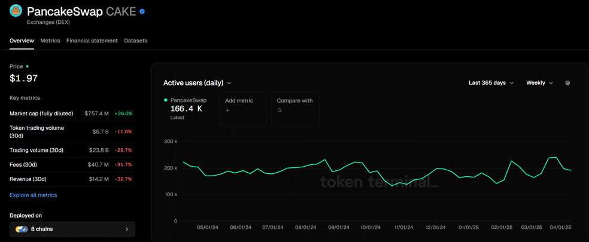Expand the 8 chains row chevron
The height and width of the screenshot is (242, 589).
coord(126,229)
